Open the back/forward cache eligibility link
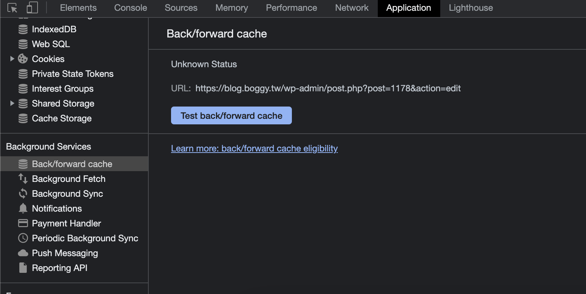Viewport: 586px width, 294px height. point(254,148)
